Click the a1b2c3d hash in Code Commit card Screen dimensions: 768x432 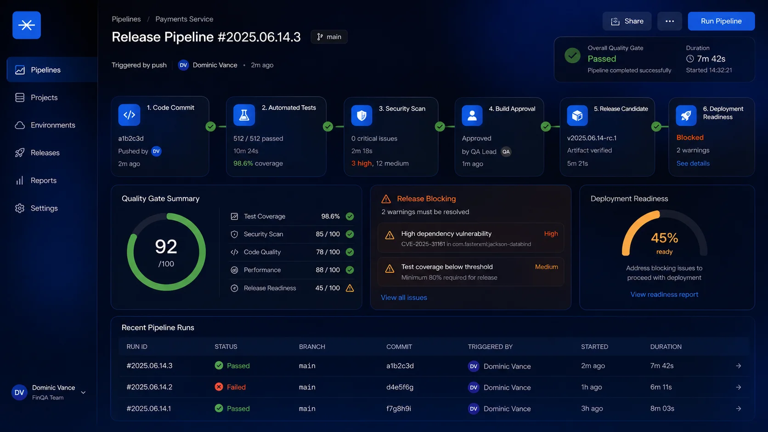pyautogui.click(x=131, y=138)
